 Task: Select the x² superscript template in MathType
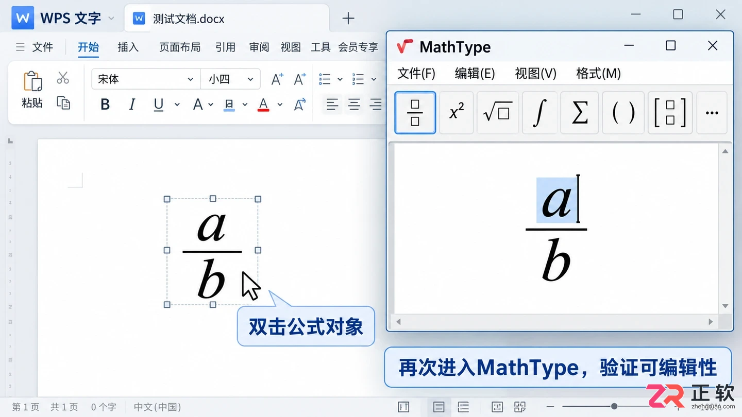pos(457,113)
